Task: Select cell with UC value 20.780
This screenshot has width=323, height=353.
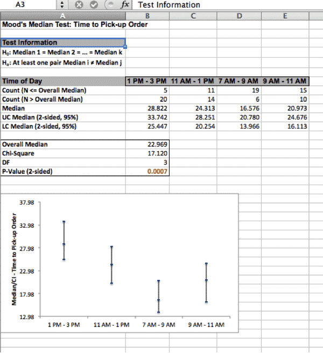Action: pyautogui.click(x=239, y=117)
